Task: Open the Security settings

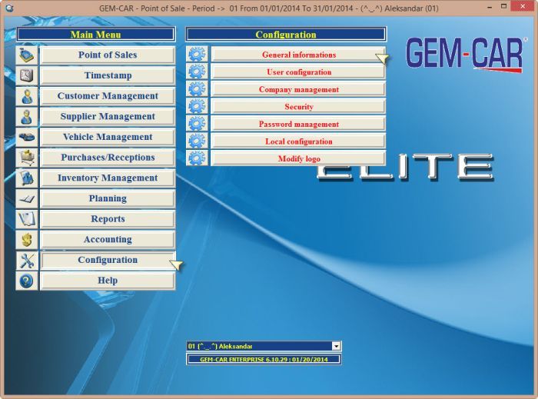Action: click(298, 107)
